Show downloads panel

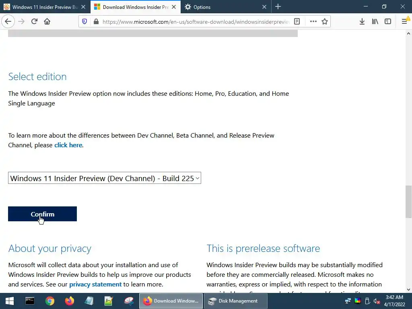[x=362, y=22]
